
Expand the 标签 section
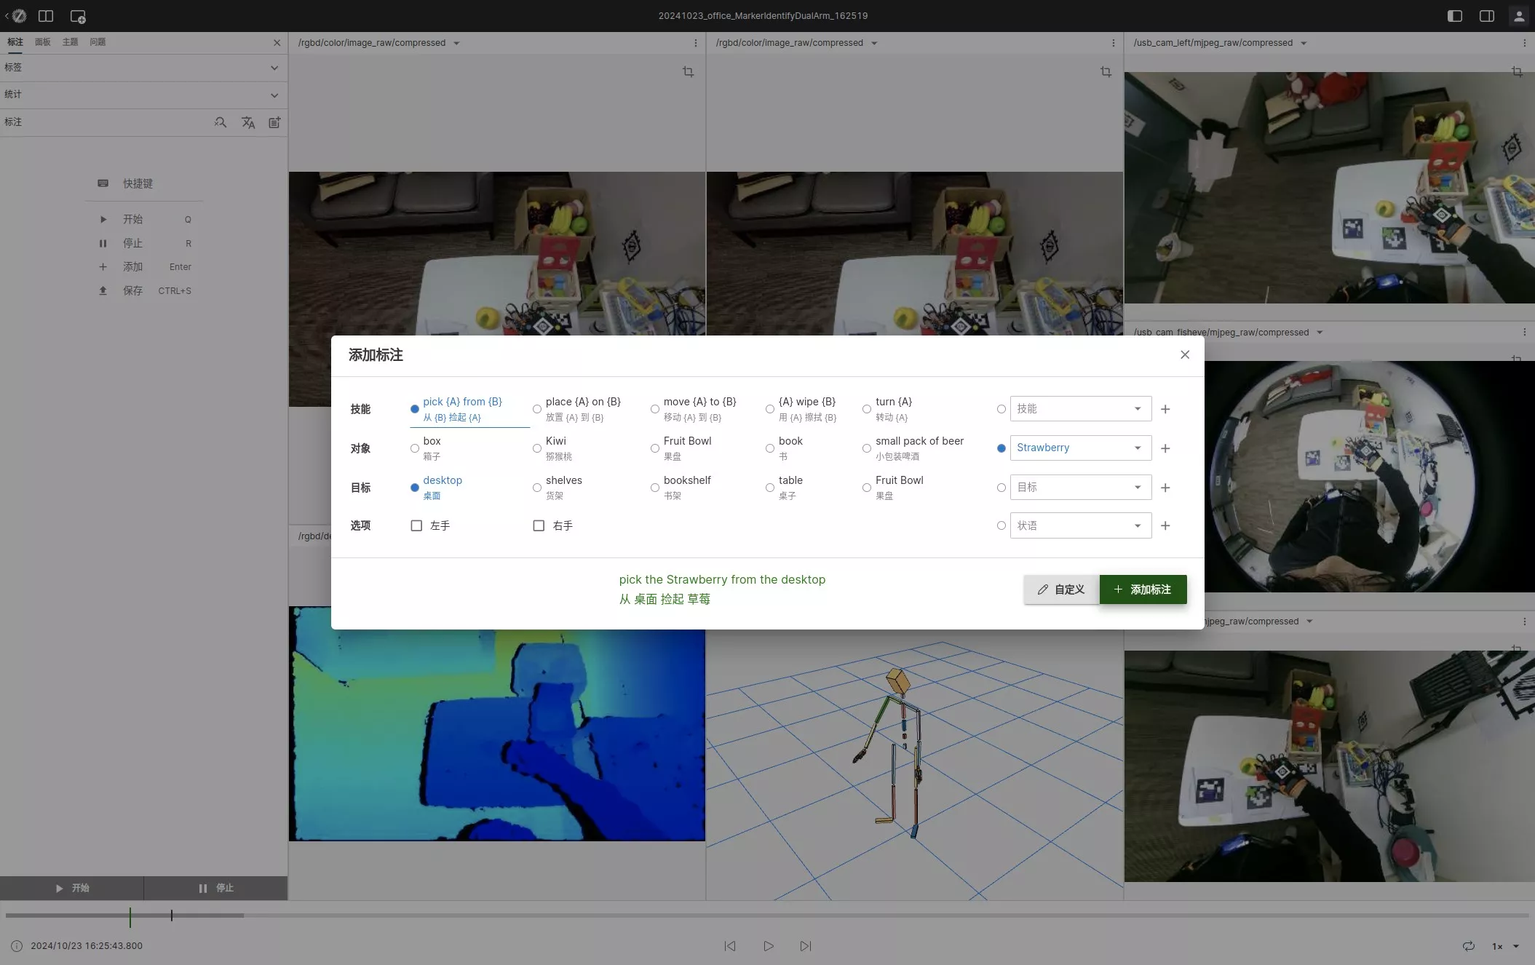click(274, 68)
